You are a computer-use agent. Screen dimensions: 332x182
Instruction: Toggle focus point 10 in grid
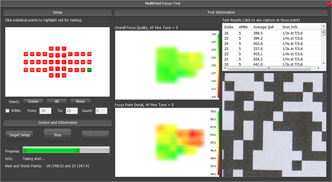tap(64, 75)
